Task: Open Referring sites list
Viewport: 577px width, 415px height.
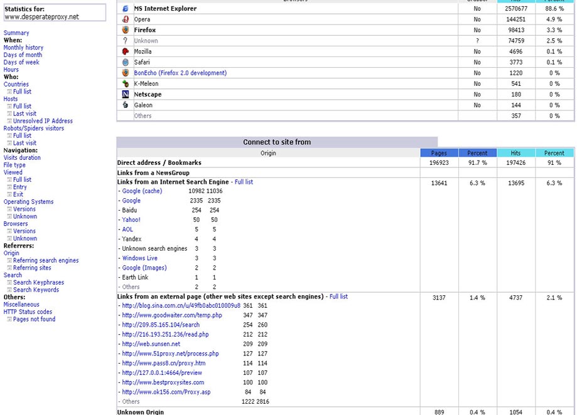Action: pos(32,268)
